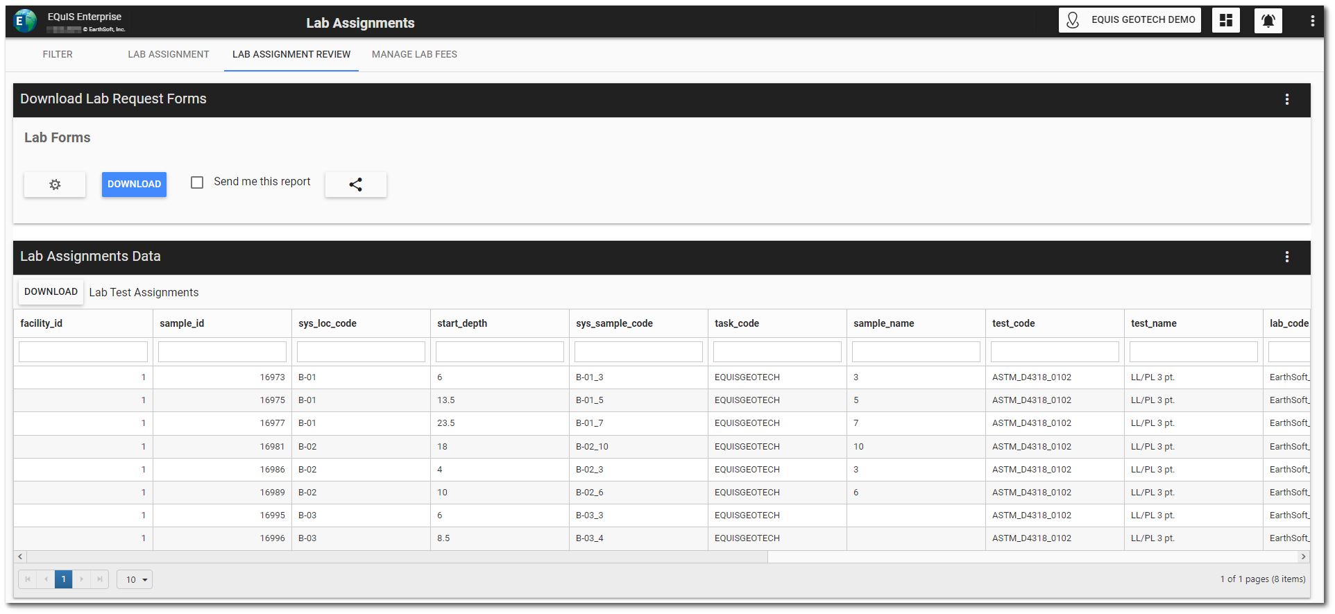Switch to the Manage Lab Fees tab

pos(414,54)
